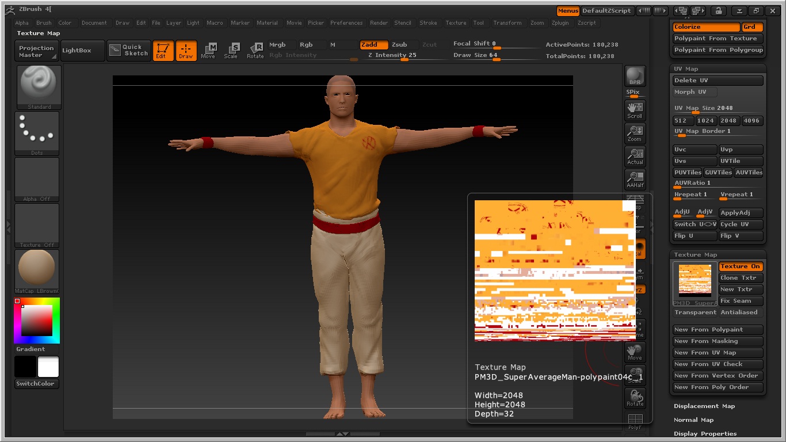Toggle Texture On button
Image resolution: width=786 pixels, height=442 pixels.
click(741, 266)
